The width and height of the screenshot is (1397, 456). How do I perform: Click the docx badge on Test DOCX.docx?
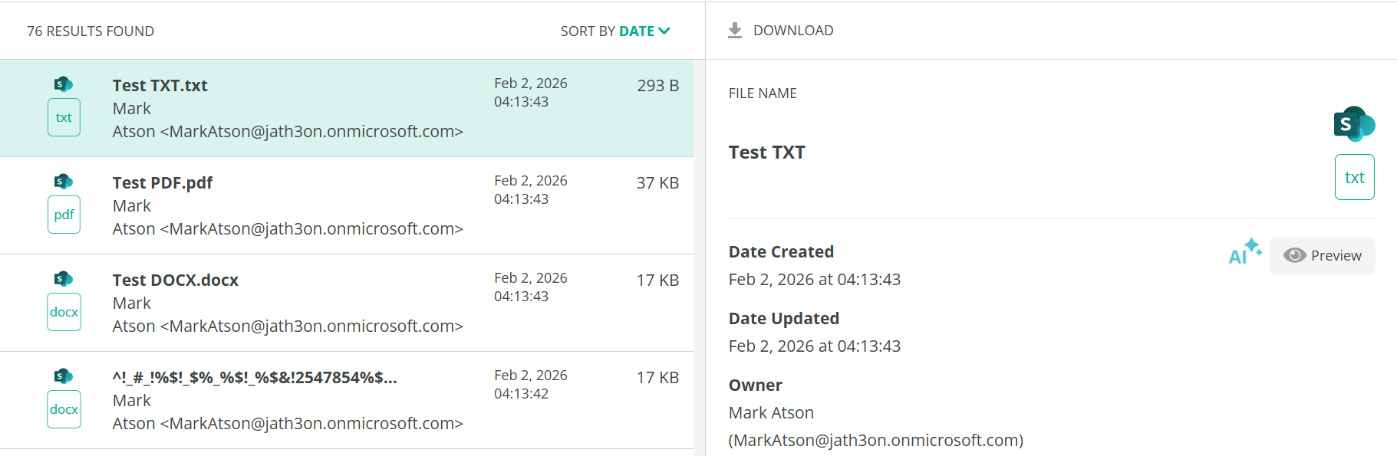[x=64, y=312]
